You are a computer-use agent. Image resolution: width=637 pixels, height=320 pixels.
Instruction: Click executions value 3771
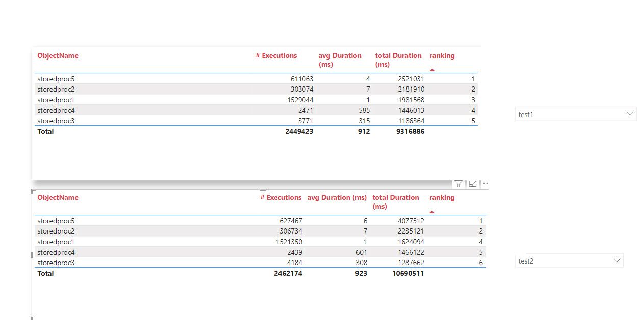pyautogui.click(x=305, y=121)
